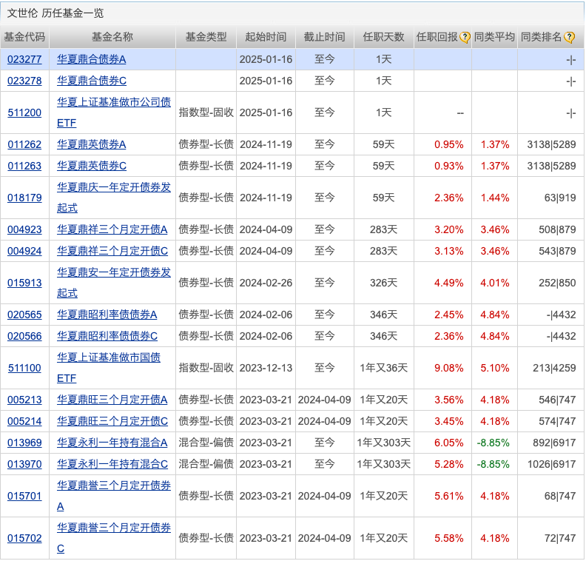
Task: Click the 基金名称 column header
Action: point(112,37)
